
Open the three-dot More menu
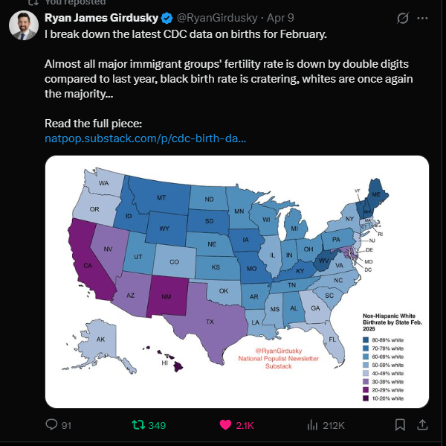pyautogui.click(x=424, y=17)
